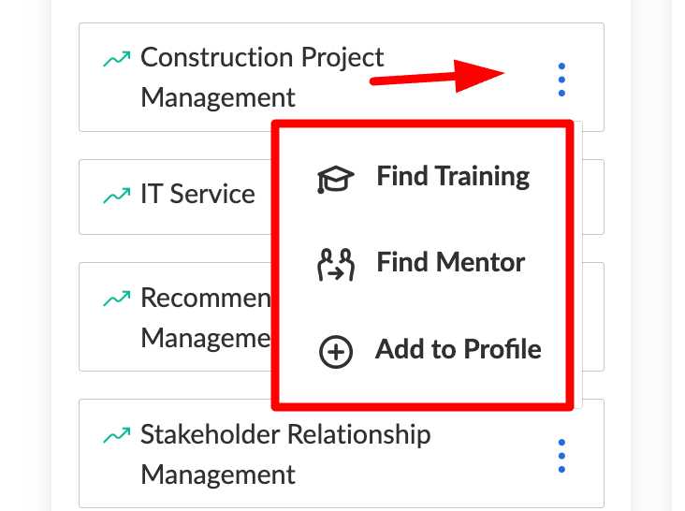Select the Construction Project Management card
The width and height of the screenshot is (685, 511).
pos(342,77)
